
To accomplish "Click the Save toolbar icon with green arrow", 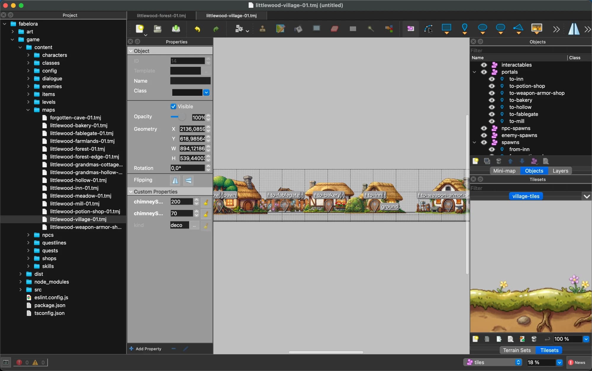I will (x=176, y=29).
